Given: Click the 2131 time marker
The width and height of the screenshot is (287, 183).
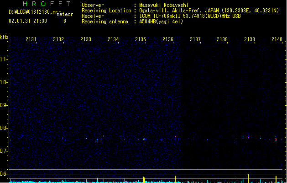Looking at the screenshot, I should point(31,39).
